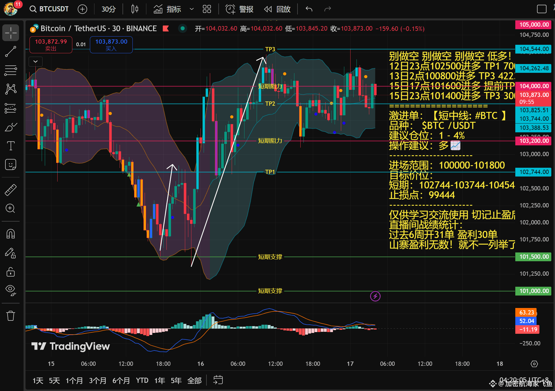This screenshot has height=391, width=555.
Task: Click the TP1 line label
Action: 270,172
